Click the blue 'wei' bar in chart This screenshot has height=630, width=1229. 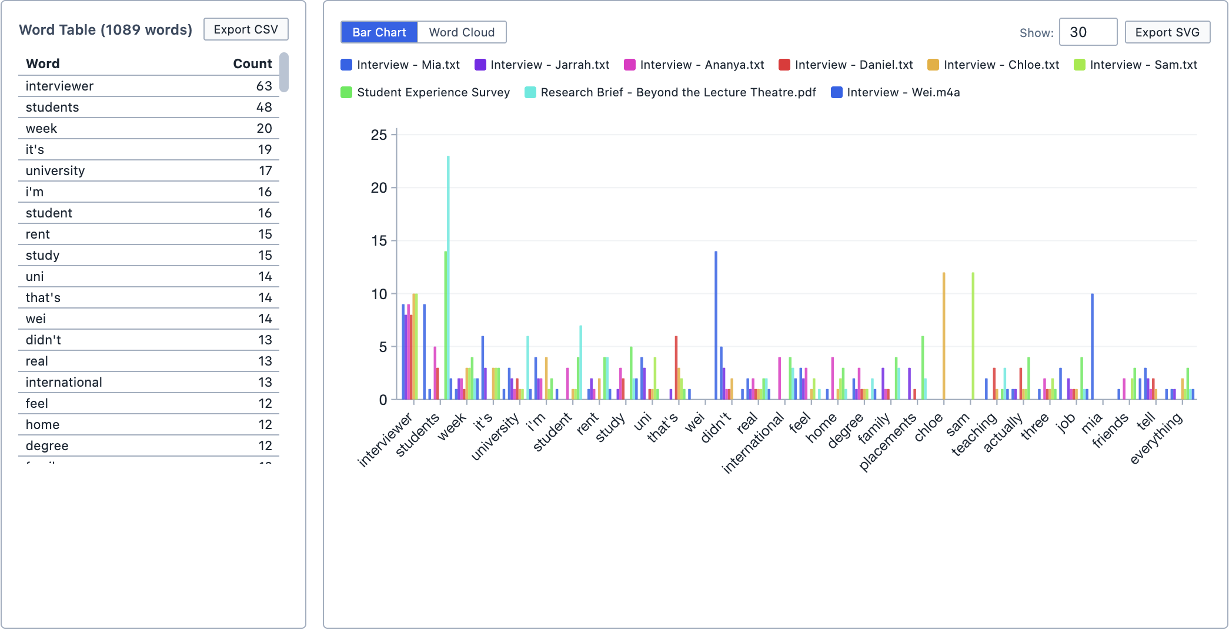(x=716, y=326)
